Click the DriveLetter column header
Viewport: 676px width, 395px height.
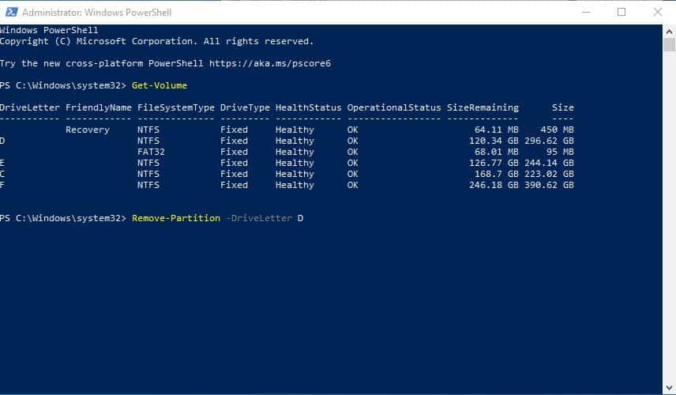click(30, 107)
